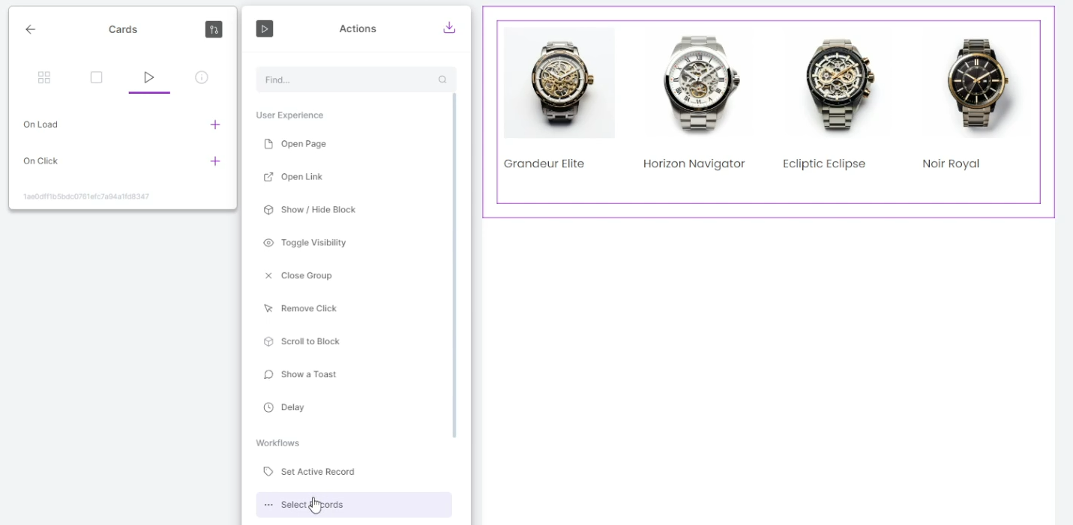Image resolution: width=1073 pixels, height=525 pixels.
Task: Click the Actions panel play icon
Action: tap(264, 28)
